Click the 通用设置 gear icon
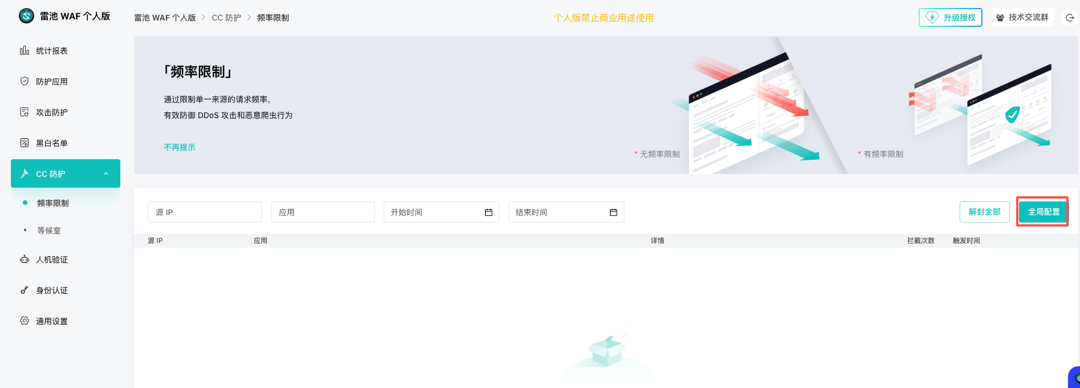1080x388 pixels. click(x=25, y=321)
